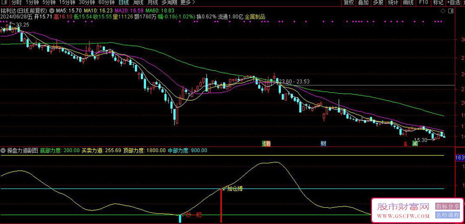Click the 操盘力道副图 indicator name

pyautogui.click(x=22, y=150)
